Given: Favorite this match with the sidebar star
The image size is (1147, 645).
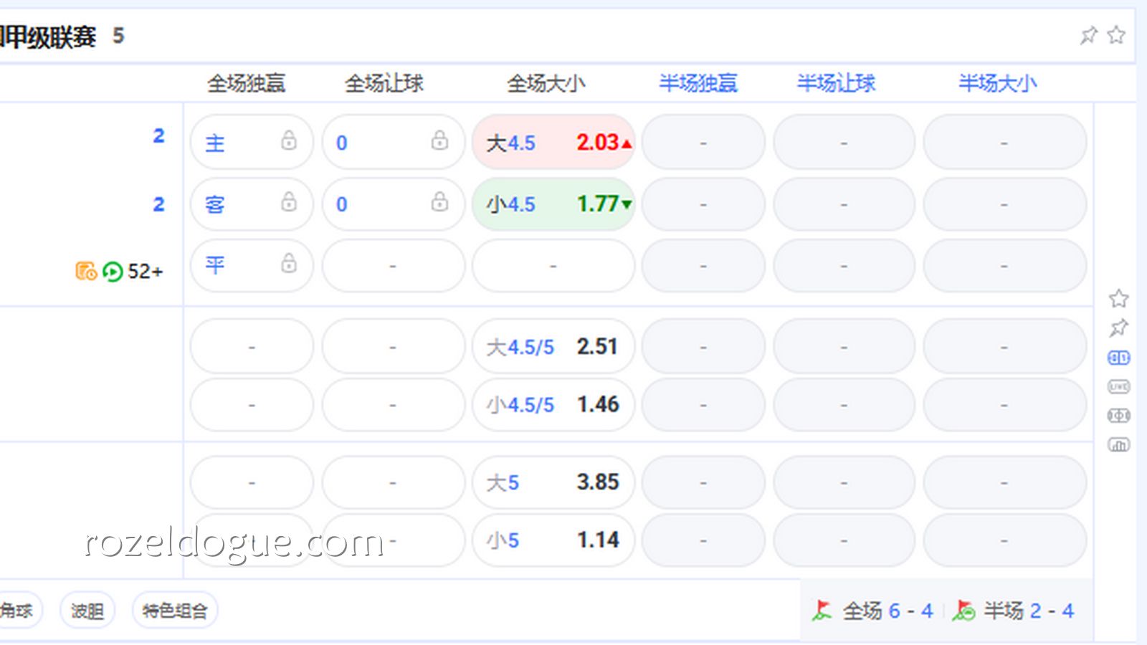Looking at the screenshot, I should click(x=1118, y=298).
